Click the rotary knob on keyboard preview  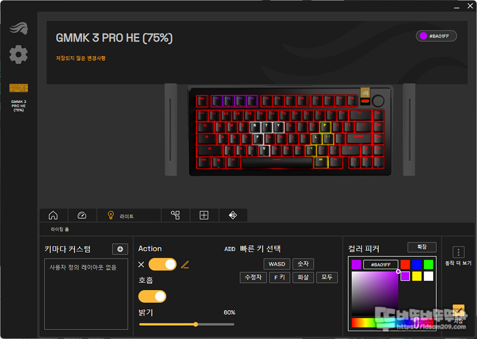(x=378, y=101)
